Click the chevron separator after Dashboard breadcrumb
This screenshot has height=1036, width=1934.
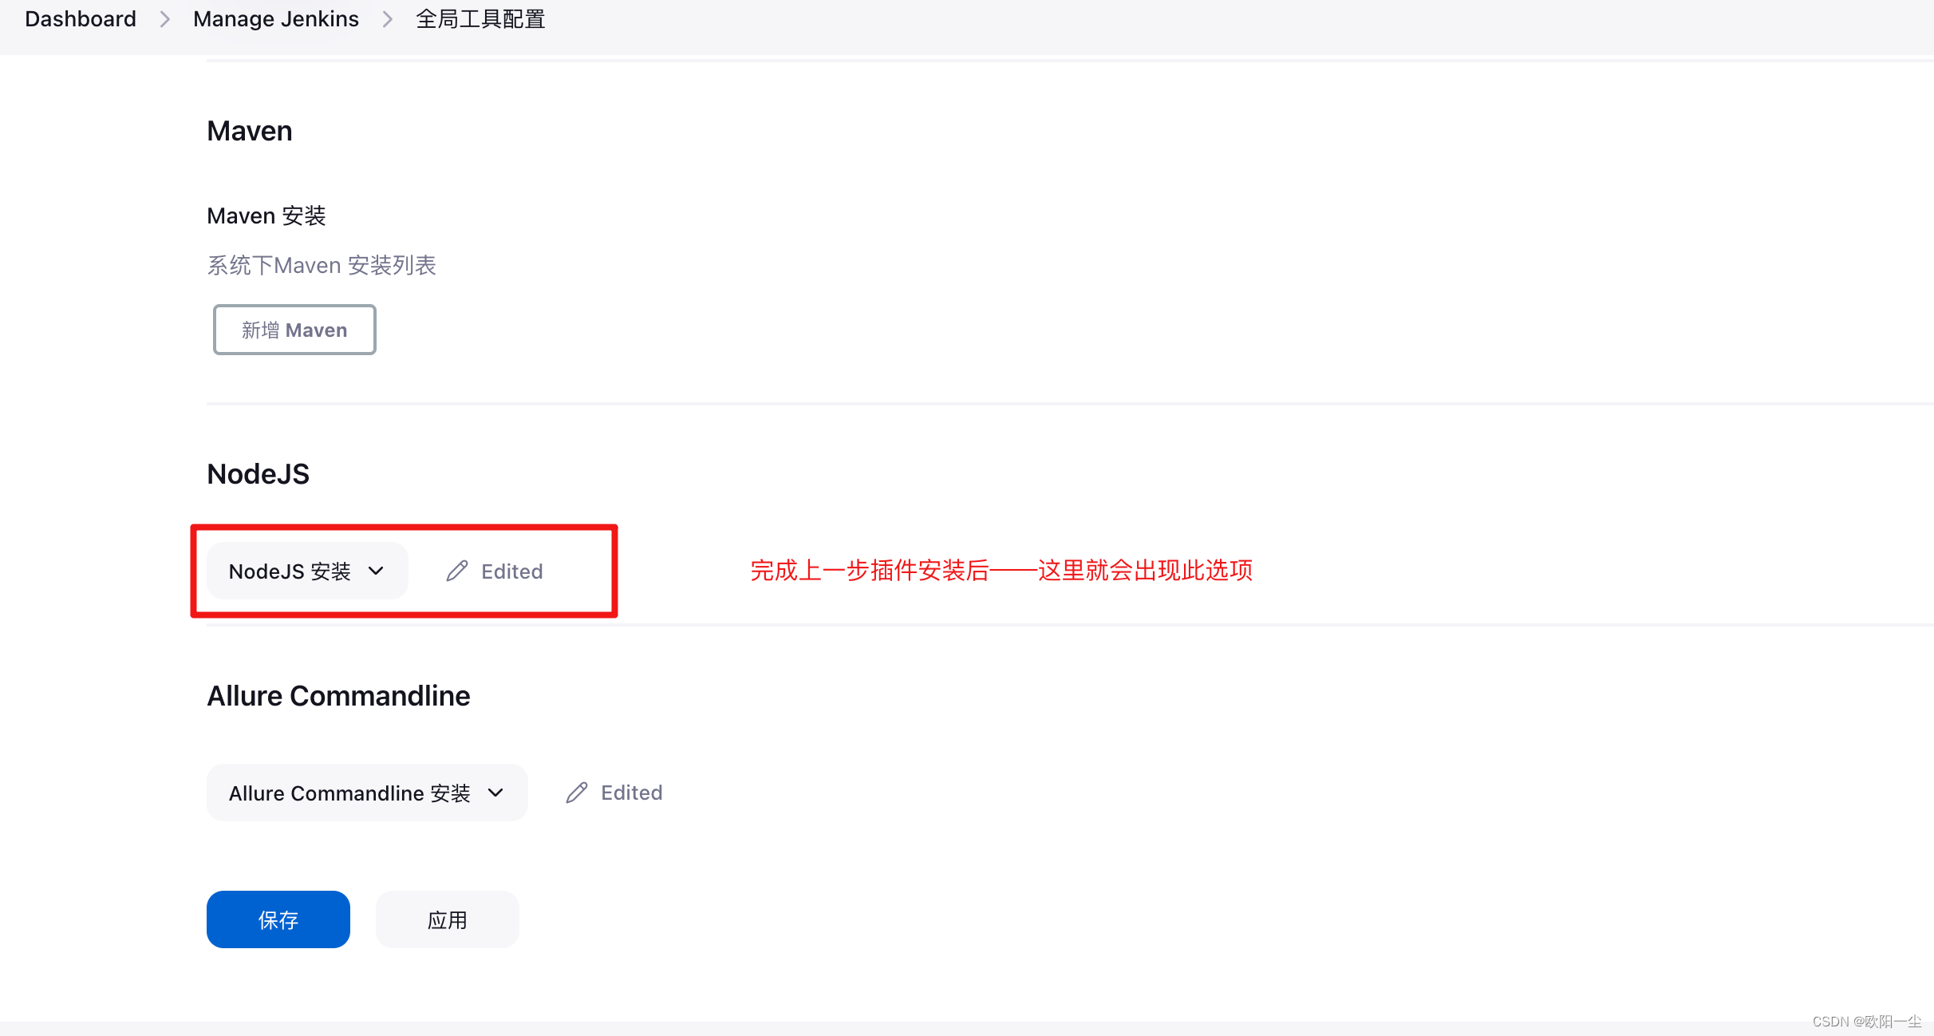tap(165, 19)
